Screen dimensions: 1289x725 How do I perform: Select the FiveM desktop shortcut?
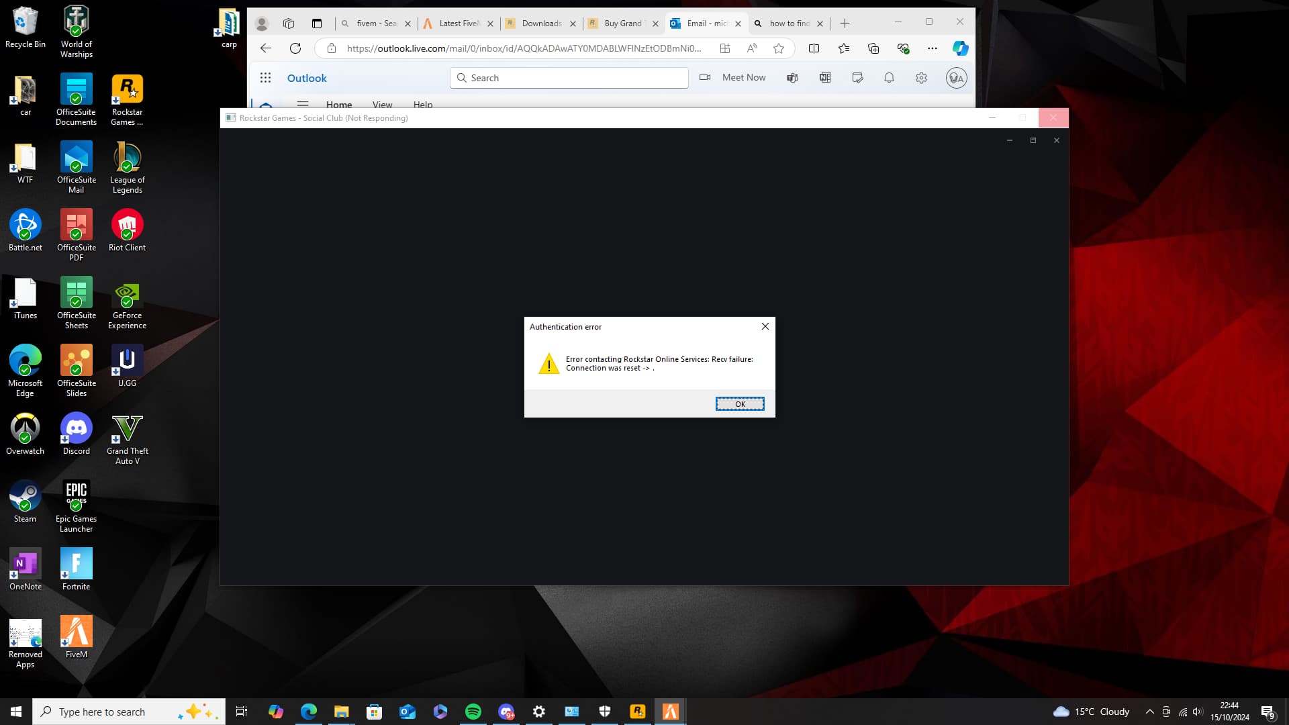pos(76,637)
